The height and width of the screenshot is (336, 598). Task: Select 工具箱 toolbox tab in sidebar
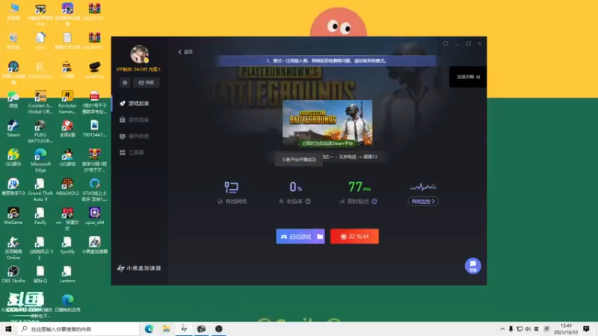[132, 152]
